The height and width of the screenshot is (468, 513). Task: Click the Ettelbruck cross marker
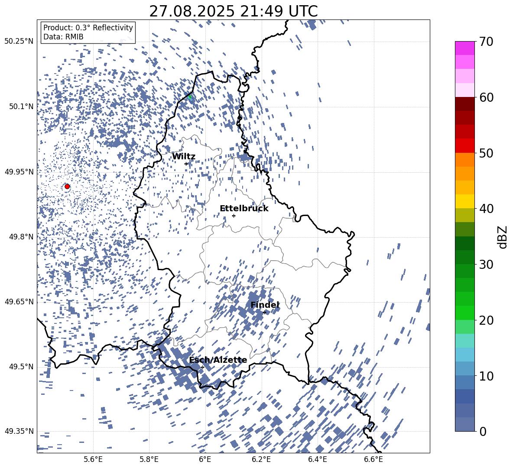pyautogui.click(x=234, y=216)
